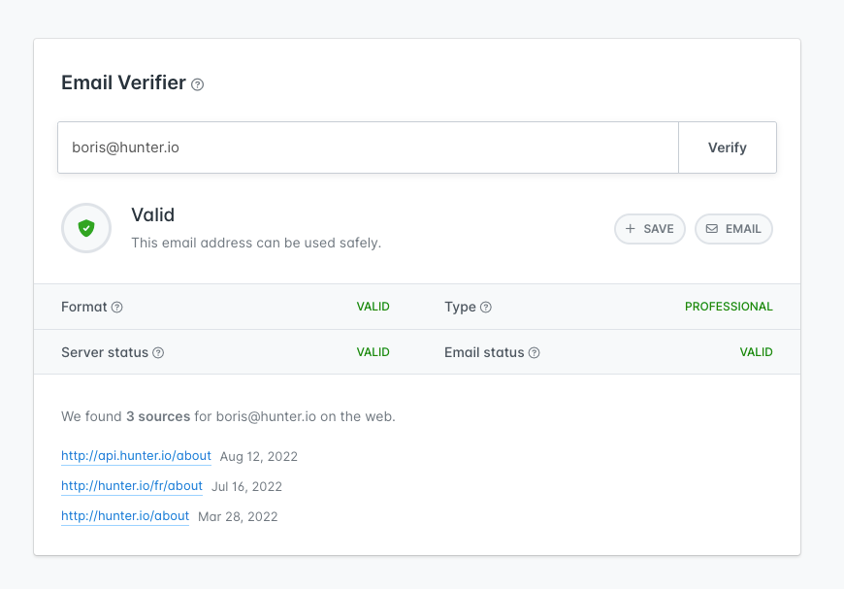
Task: Click the EMAIL button
Action: [x=733, y=229]
